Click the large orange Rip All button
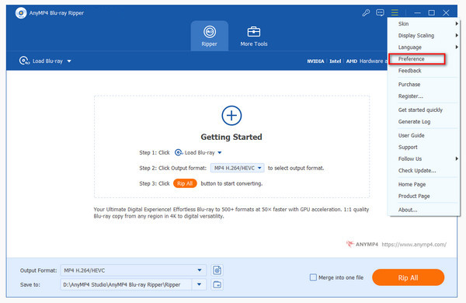 click(408, 277)
